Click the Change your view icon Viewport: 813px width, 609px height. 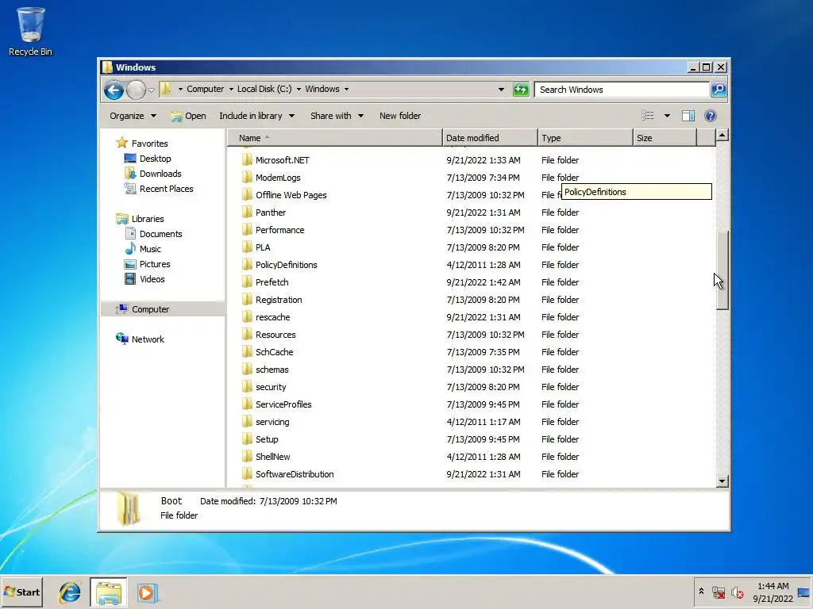[648, 116]
